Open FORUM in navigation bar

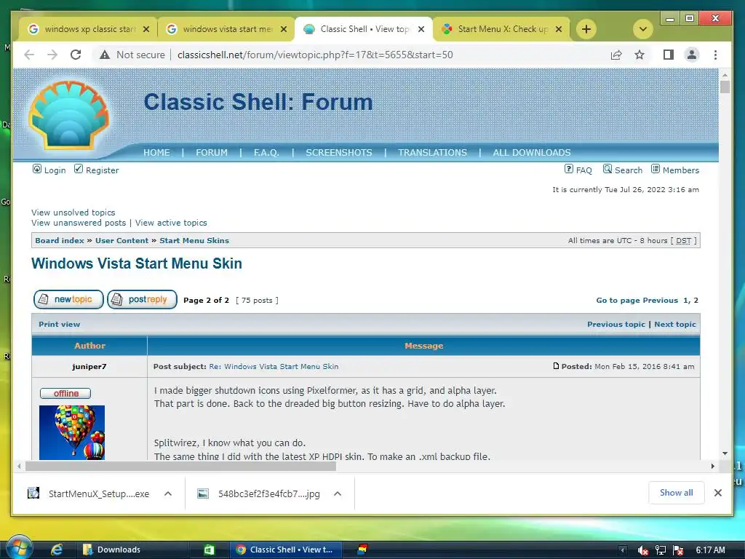tap(212, 153)
